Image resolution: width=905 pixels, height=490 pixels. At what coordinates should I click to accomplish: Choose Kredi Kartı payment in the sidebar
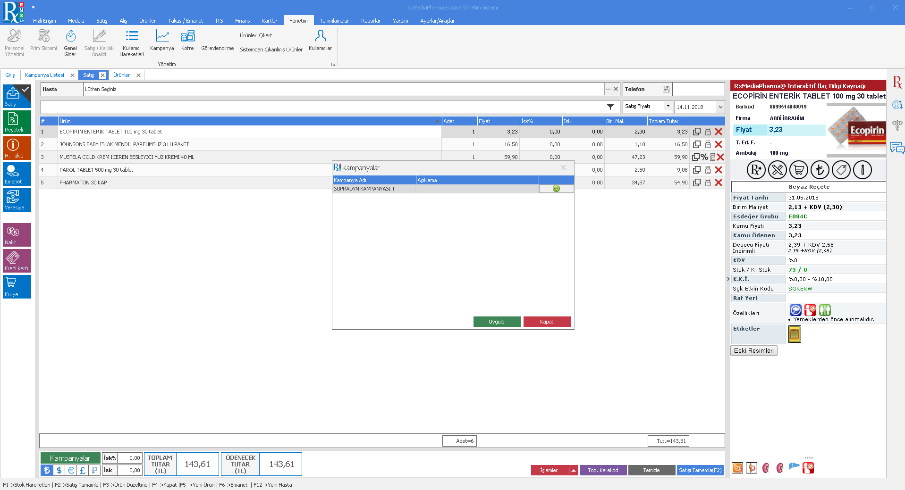(17, 260)
